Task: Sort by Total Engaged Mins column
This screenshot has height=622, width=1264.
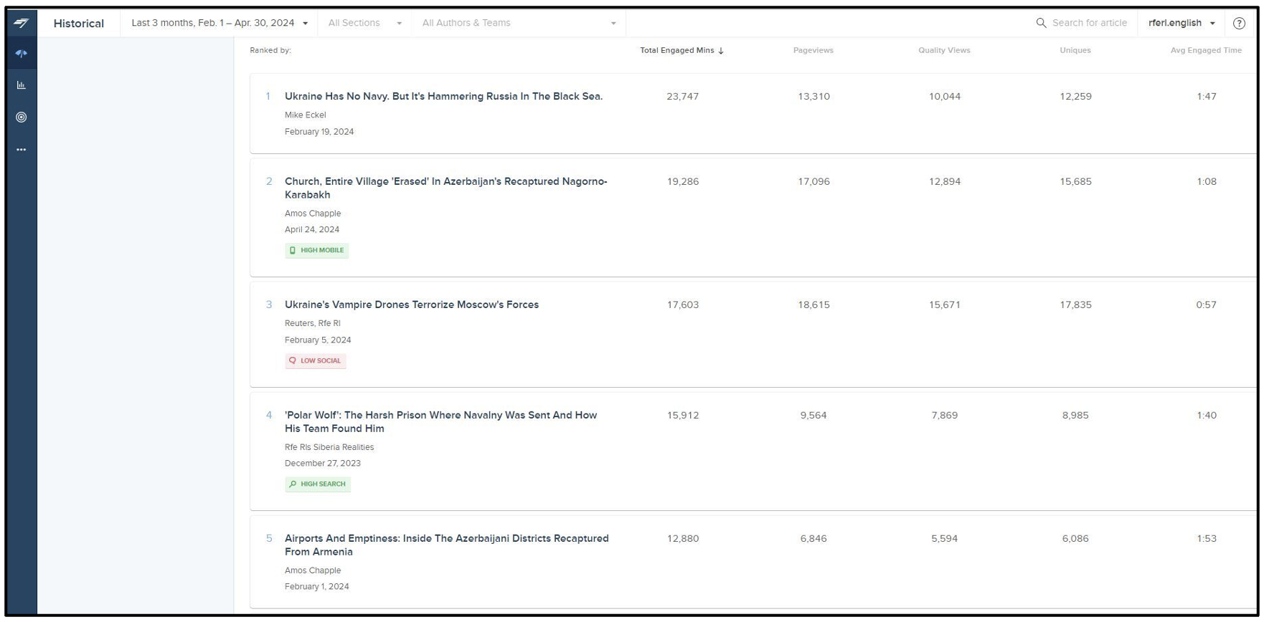Action: click(681, 50)
